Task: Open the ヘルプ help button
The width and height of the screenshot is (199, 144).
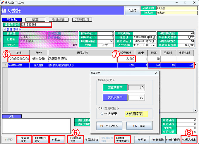Action: click(x=132, y=11)
